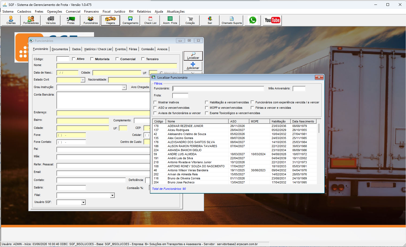Click the Mês Aniversário input field
The height and width of the screenshot is (247, 406).
click(x=299, y=89)
